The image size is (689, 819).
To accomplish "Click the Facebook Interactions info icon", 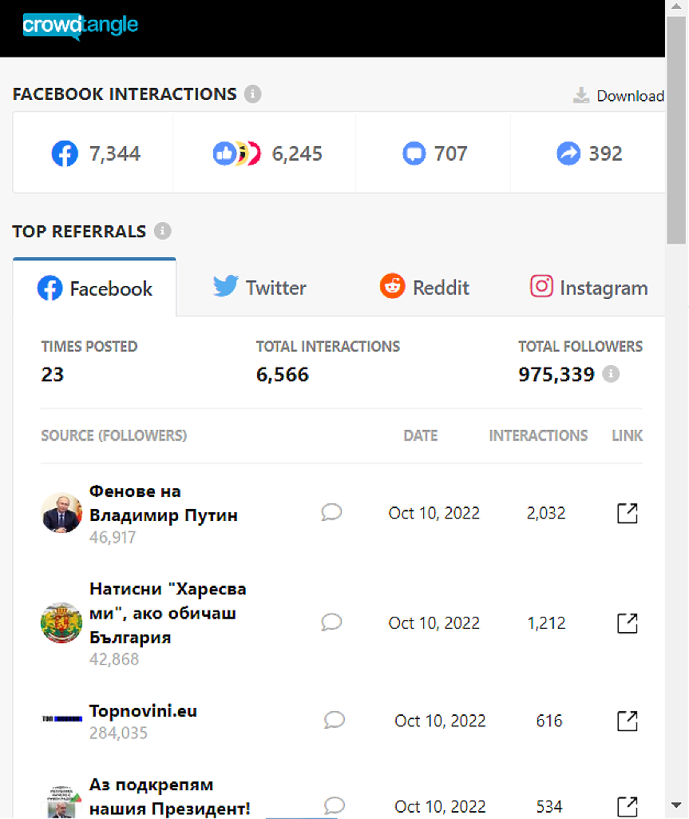I will coord(252,94).
